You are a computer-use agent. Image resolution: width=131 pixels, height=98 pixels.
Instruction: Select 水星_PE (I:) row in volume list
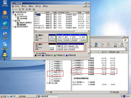tap(62, 28)
